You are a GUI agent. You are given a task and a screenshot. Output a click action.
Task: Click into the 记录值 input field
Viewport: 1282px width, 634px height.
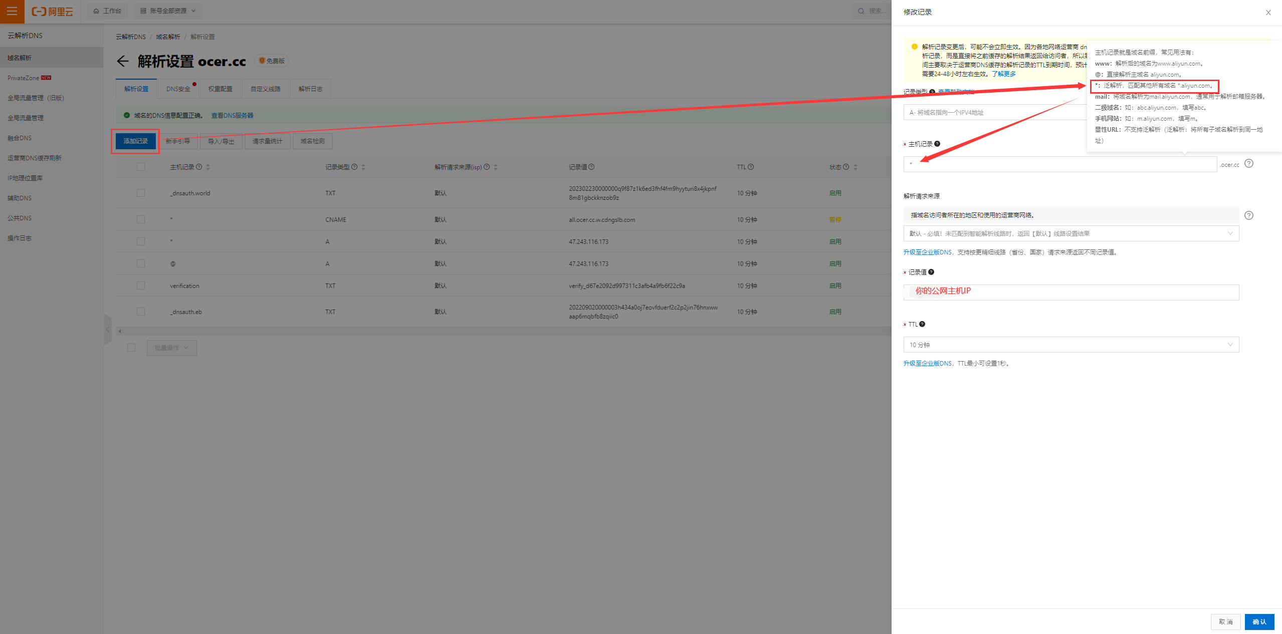tap(1071, 292)
